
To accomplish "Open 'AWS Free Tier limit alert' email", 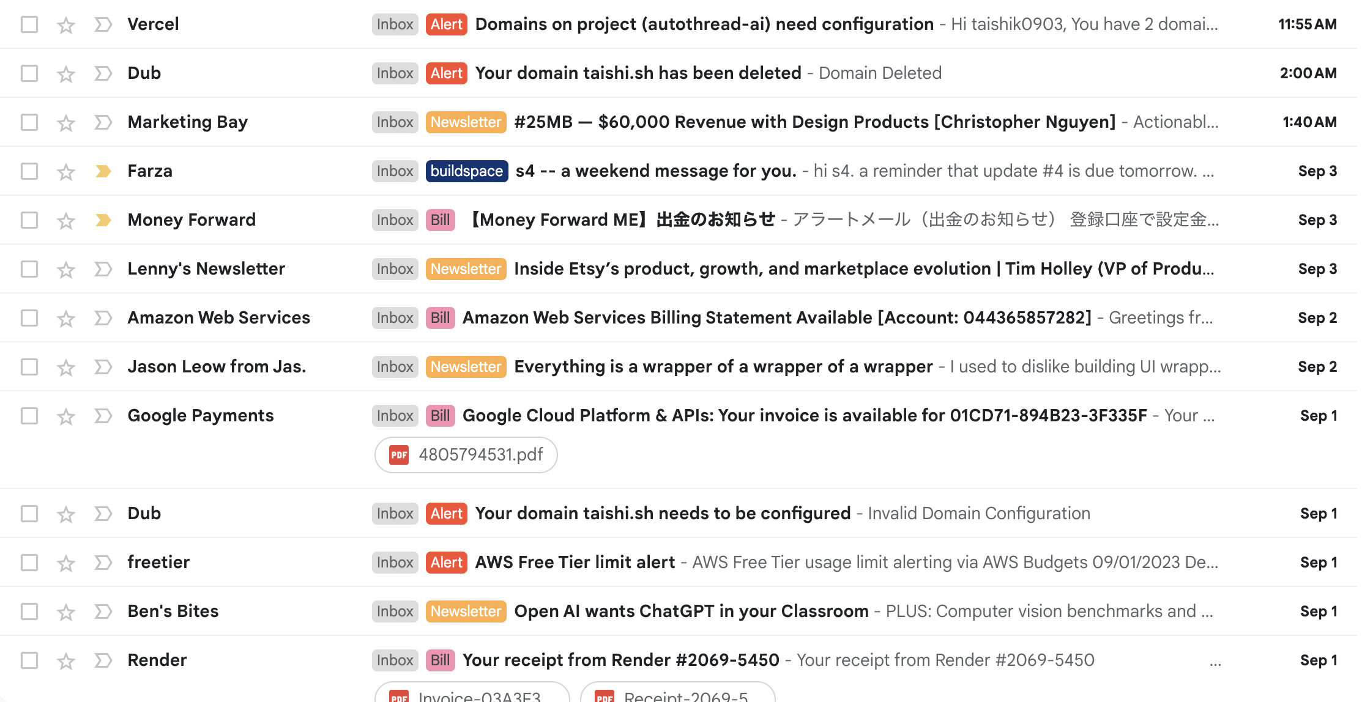I will (575, 563).
